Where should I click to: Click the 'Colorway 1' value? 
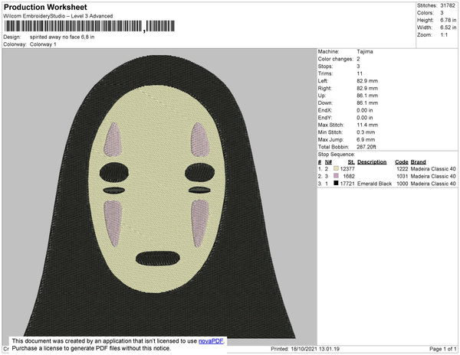coord(43,44)
